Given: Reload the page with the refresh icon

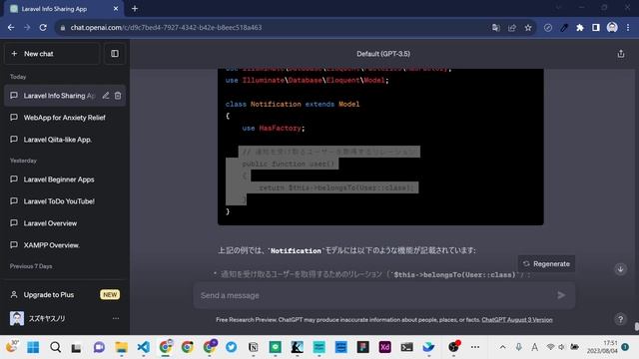Looking at the screenshot, I should pyautogui.click(x=43, y=28).
